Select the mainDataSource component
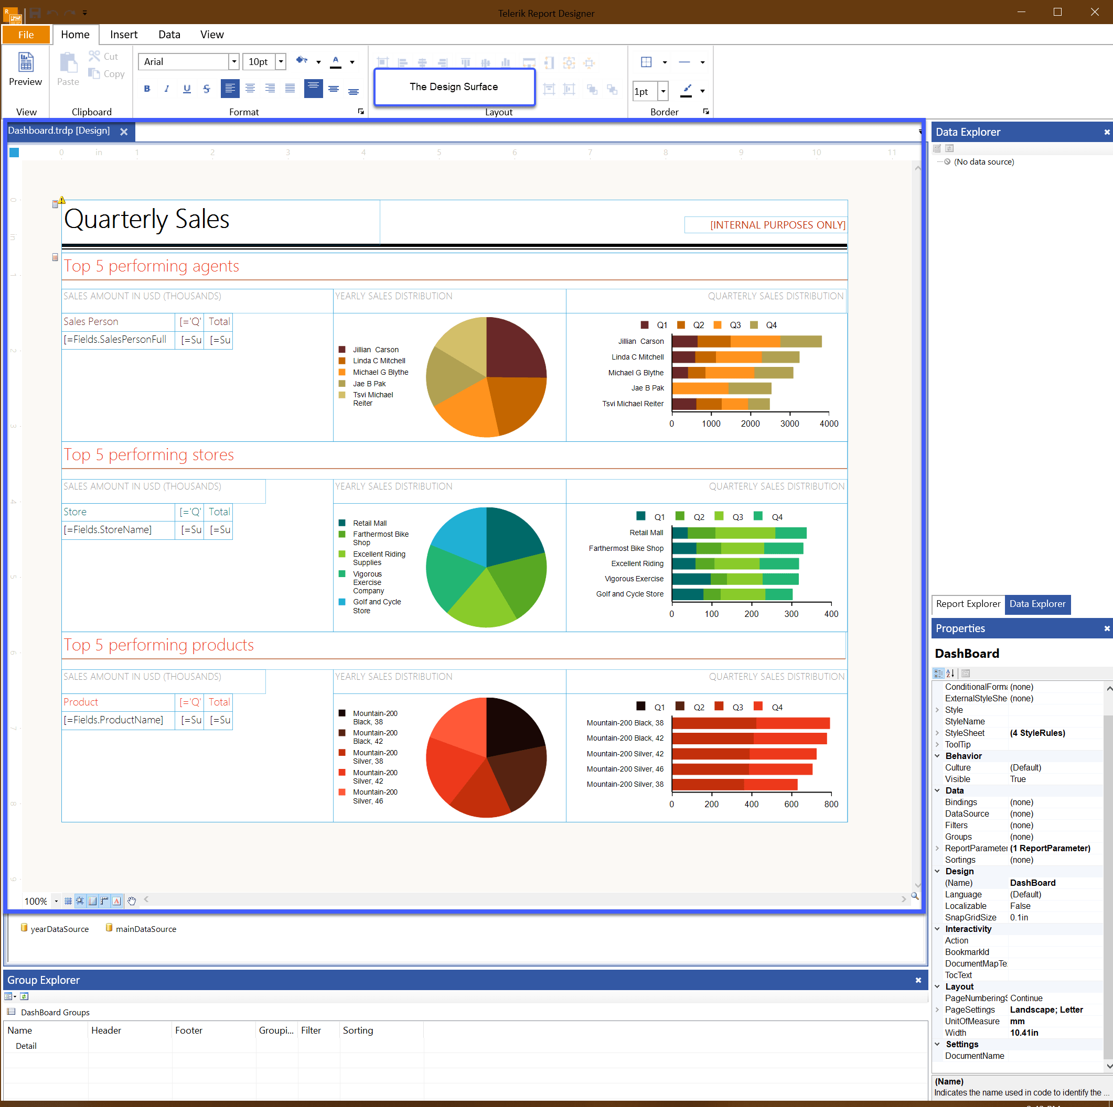1113x1107 pixels. click(141, 929)
